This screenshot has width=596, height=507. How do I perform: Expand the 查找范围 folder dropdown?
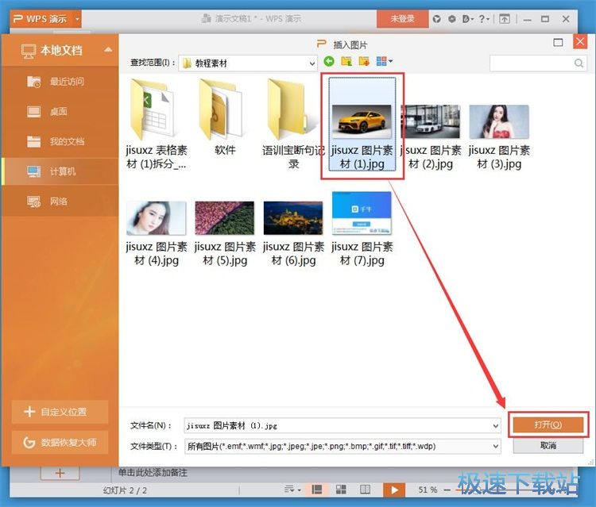[x=312, y=63]
